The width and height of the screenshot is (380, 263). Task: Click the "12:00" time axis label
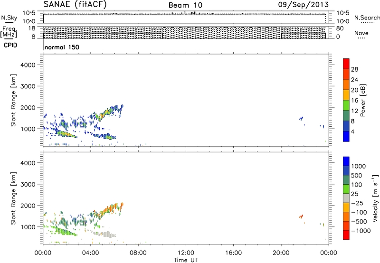(186, 253)
